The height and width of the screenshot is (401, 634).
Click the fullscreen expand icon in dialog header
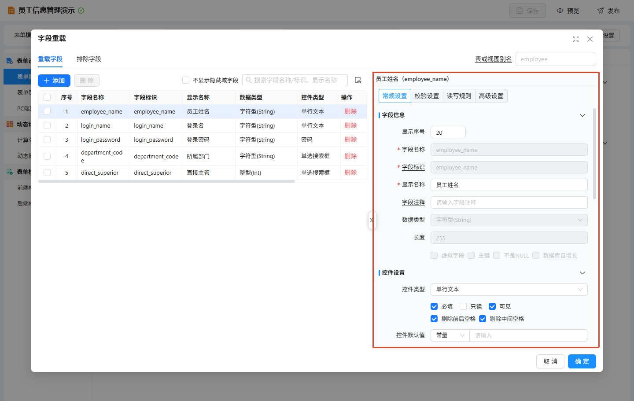576,39
